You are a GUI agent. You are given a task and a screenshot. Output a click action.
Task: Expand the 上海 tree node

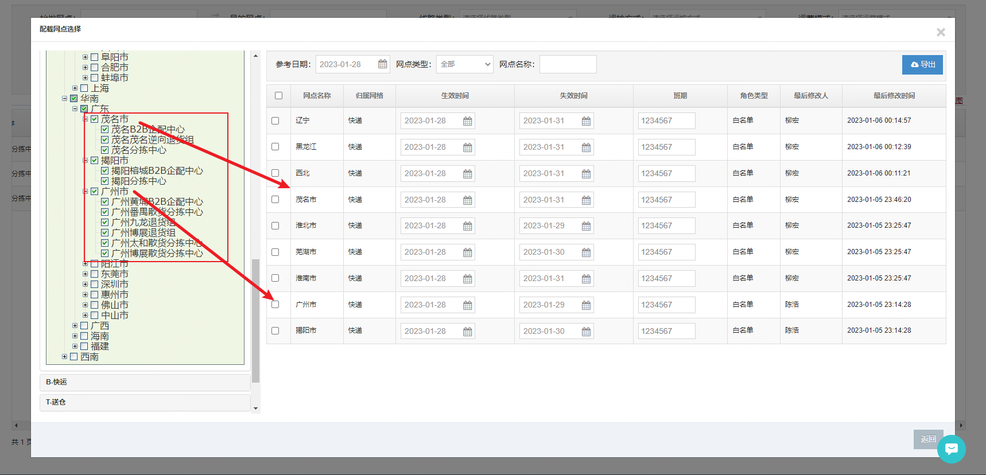[75, 88]
